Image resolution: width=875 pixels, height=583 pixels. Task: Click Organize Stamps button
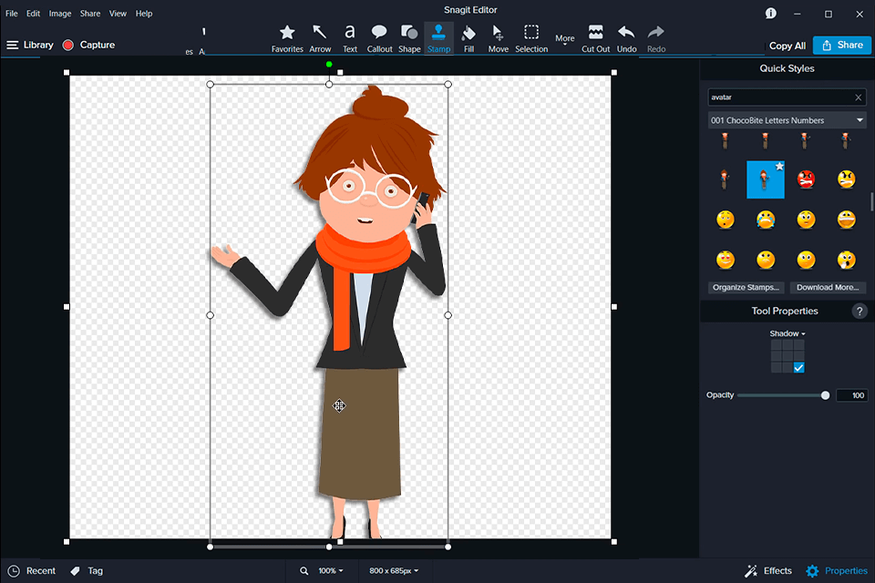pyautogui.click(x=746, y=287)
